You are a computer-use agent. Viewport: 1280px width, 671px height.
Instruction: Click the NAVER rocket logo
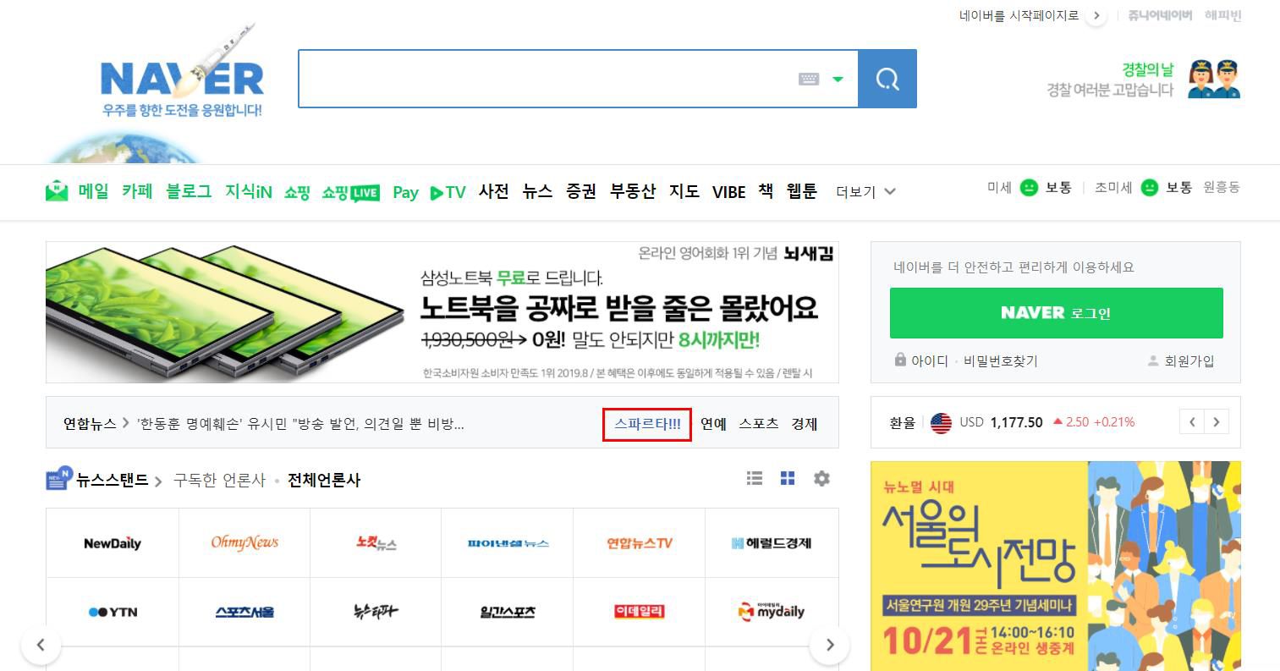pos(182,73)
